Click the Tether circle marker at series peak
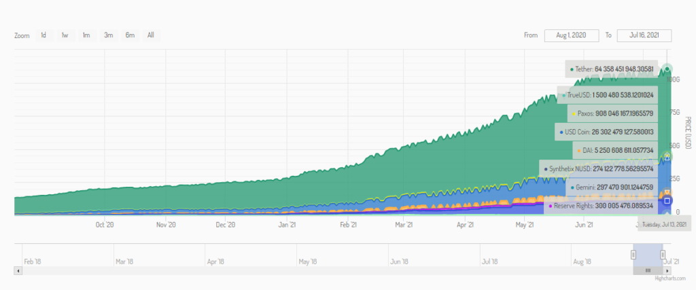Screen dimensions: 696x290 coord(667,69)
